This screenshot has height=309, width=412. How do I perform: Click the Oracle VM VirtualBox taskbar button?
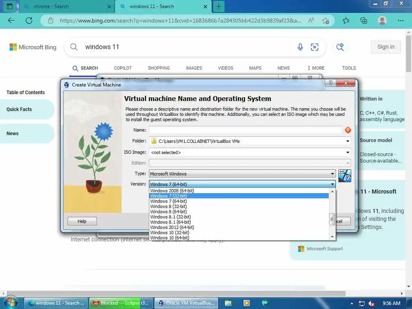[x=186, y=303]
